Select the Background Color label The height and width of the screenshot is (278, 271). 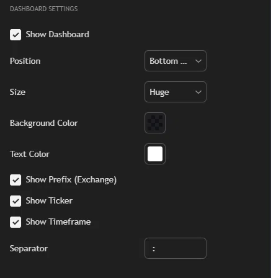point(44,123)
